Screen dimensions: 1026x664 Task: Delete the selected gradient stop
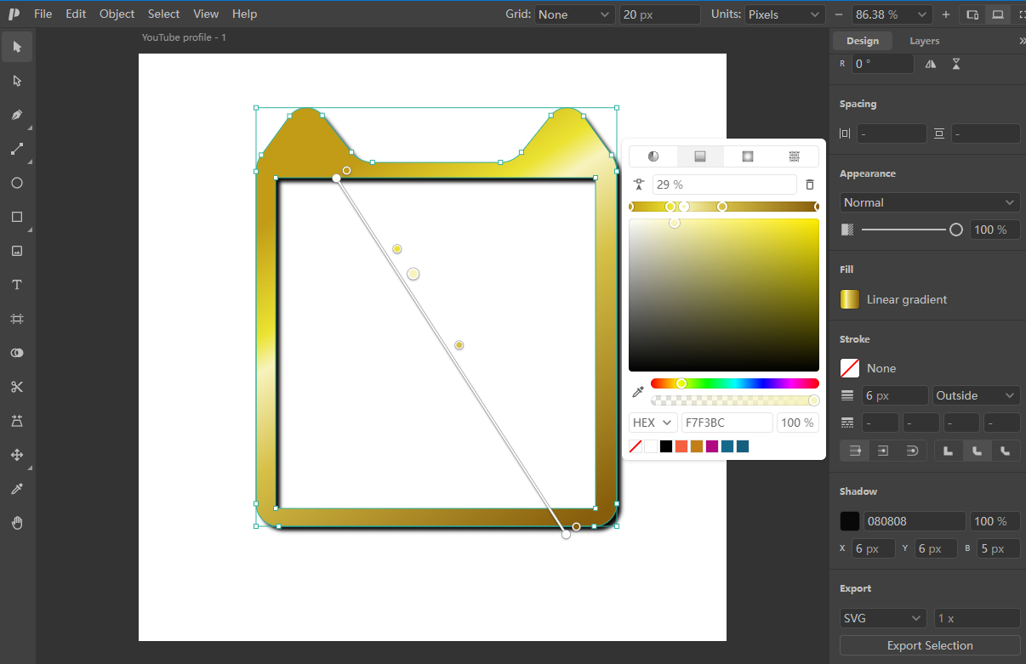pyautogui.click(x=810, y=184)
